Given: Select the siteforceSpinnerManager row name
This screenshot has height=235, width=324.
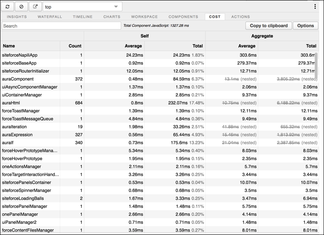Looking at the screenshot, I should coord(26,190).
